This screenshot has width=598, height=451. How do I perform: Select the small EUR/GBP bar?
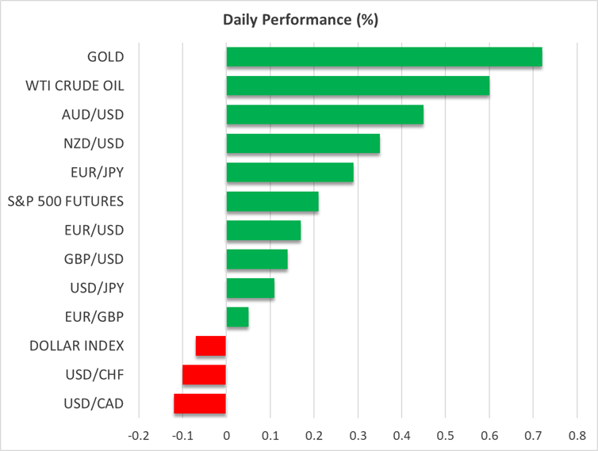click(237, 317)
